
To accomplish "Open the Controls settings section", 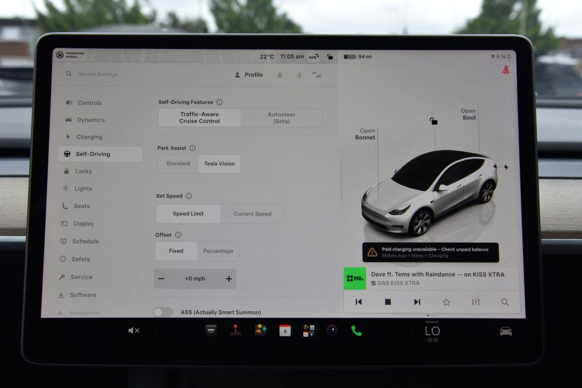I will click(84, 103).
